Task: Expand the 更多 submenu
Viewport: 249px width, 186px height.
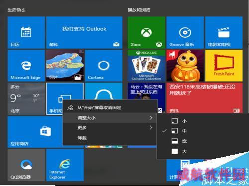Action: pyautogui.click(x=110, y=128)
